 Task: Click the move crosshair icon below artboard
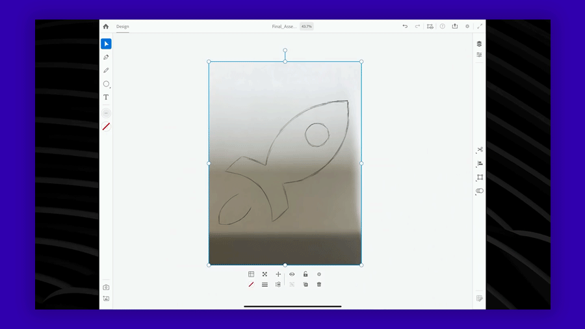(278, 274)
